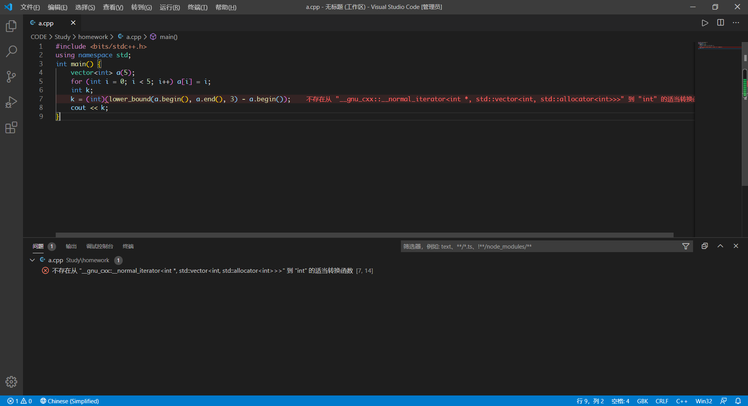Click the Win32 configuration status item
The height and width of the screenshot is (406, 748).
point(704,401)
